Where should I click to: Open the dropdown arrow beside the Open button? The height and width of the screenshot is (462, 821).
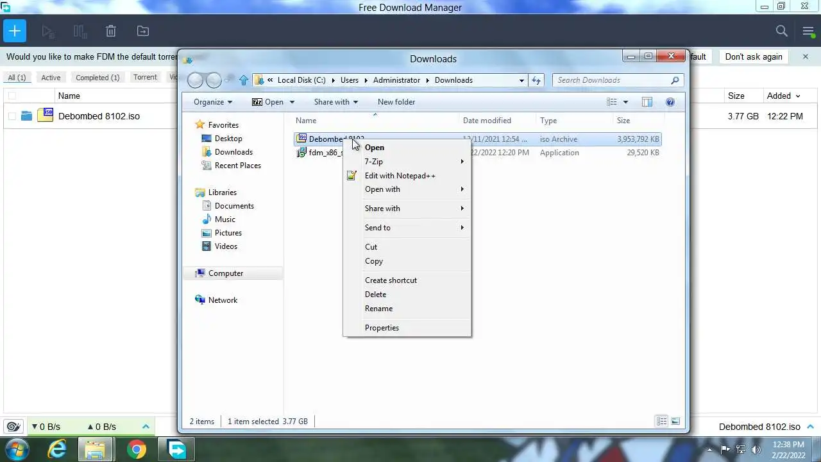(292, 102)
